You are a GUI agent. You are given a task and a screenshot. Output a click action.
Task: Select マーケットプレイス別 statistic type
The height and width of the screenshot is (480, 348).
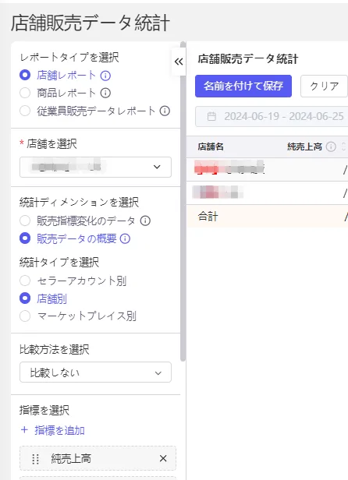[25, 316]
